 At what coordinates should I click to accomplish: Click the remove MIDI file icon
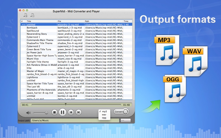click(32, 15)
